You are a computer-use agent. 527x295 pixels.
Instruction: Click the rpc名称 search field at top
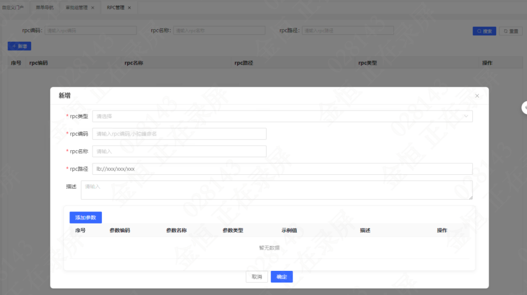pos(219,31)
